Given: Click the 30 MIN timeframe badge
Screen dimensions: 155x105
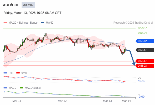Looking at the screenshot, I should 28,5.
